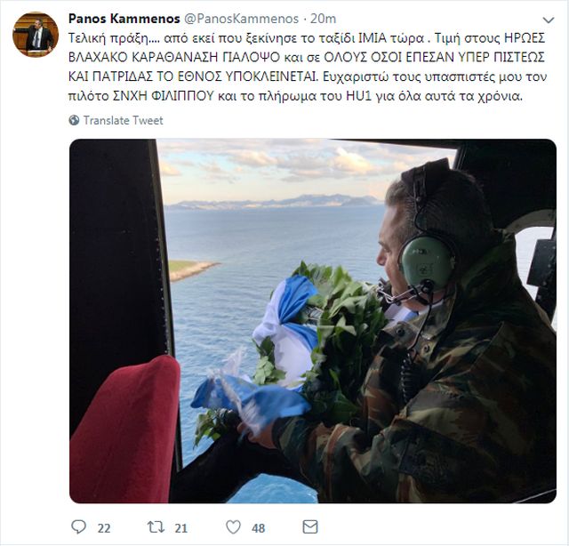Click the @PanosKammenos handle
This screenshot has width=569, height=546.
pos(242,19)
